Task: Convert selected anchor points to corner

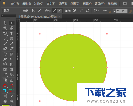Action: (x=33, y=11)
